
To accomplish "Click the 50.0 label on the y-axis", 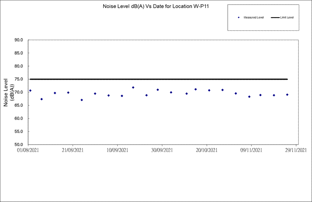I will 19,145.
